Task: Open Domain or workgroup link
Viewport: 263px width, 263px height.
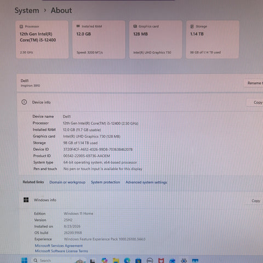Action: [x=67, y=182]
